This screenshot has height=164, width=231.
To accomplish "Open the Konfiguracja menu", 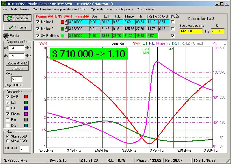I will click(124, 9).
